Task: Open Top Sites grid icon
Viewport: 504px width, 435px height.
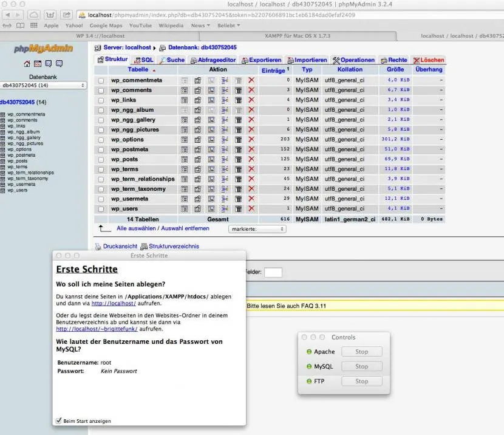Action: click(34, 26)
